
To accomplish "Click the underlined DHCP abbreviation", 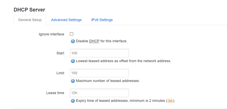I will click(x=94, y=41).
